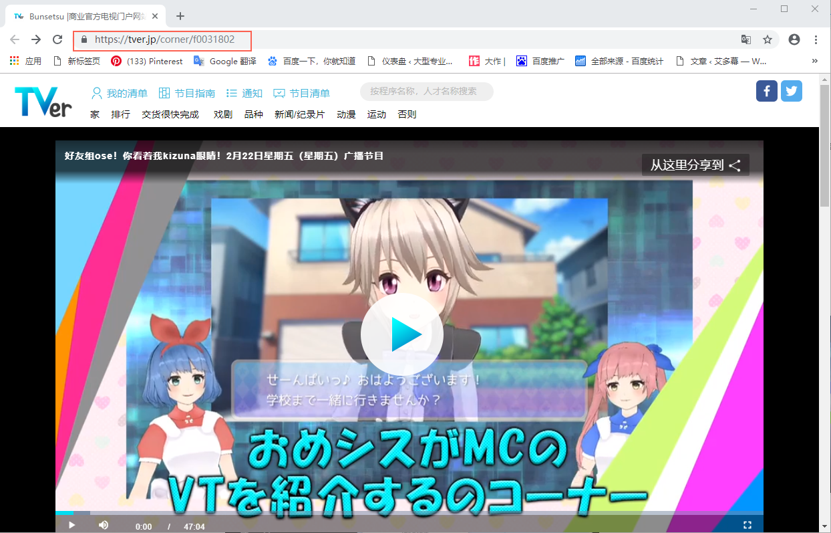Screen dimensions: 831x533
Task: Share the video via 从这里分享到 button
Action: pos(695,165)
